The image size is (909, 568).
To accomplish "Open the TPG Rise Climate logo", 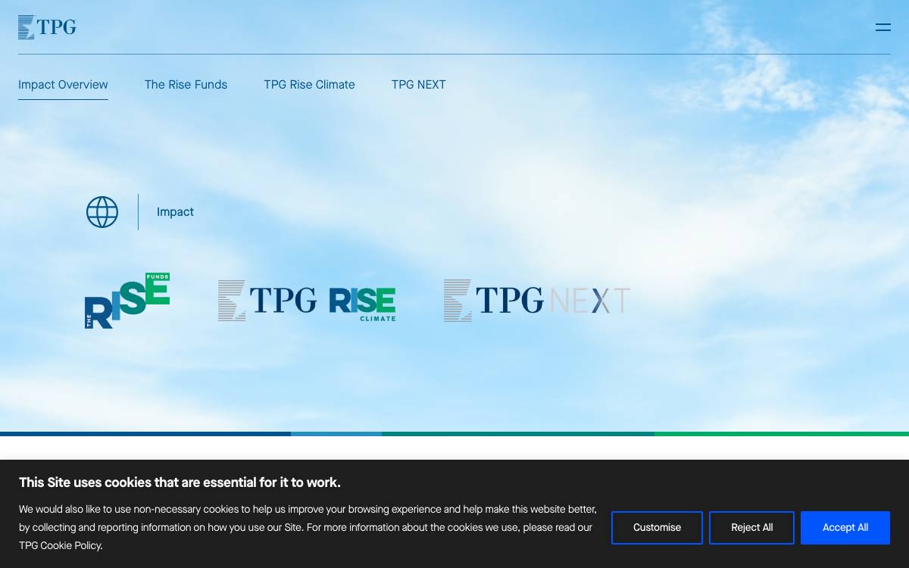I will (x=307, y=301).
